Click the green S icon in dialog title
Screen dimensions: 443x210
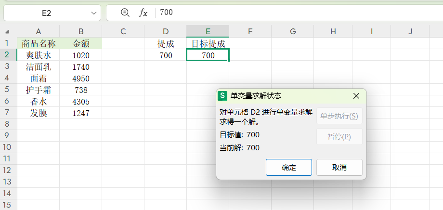pos(223,95)
